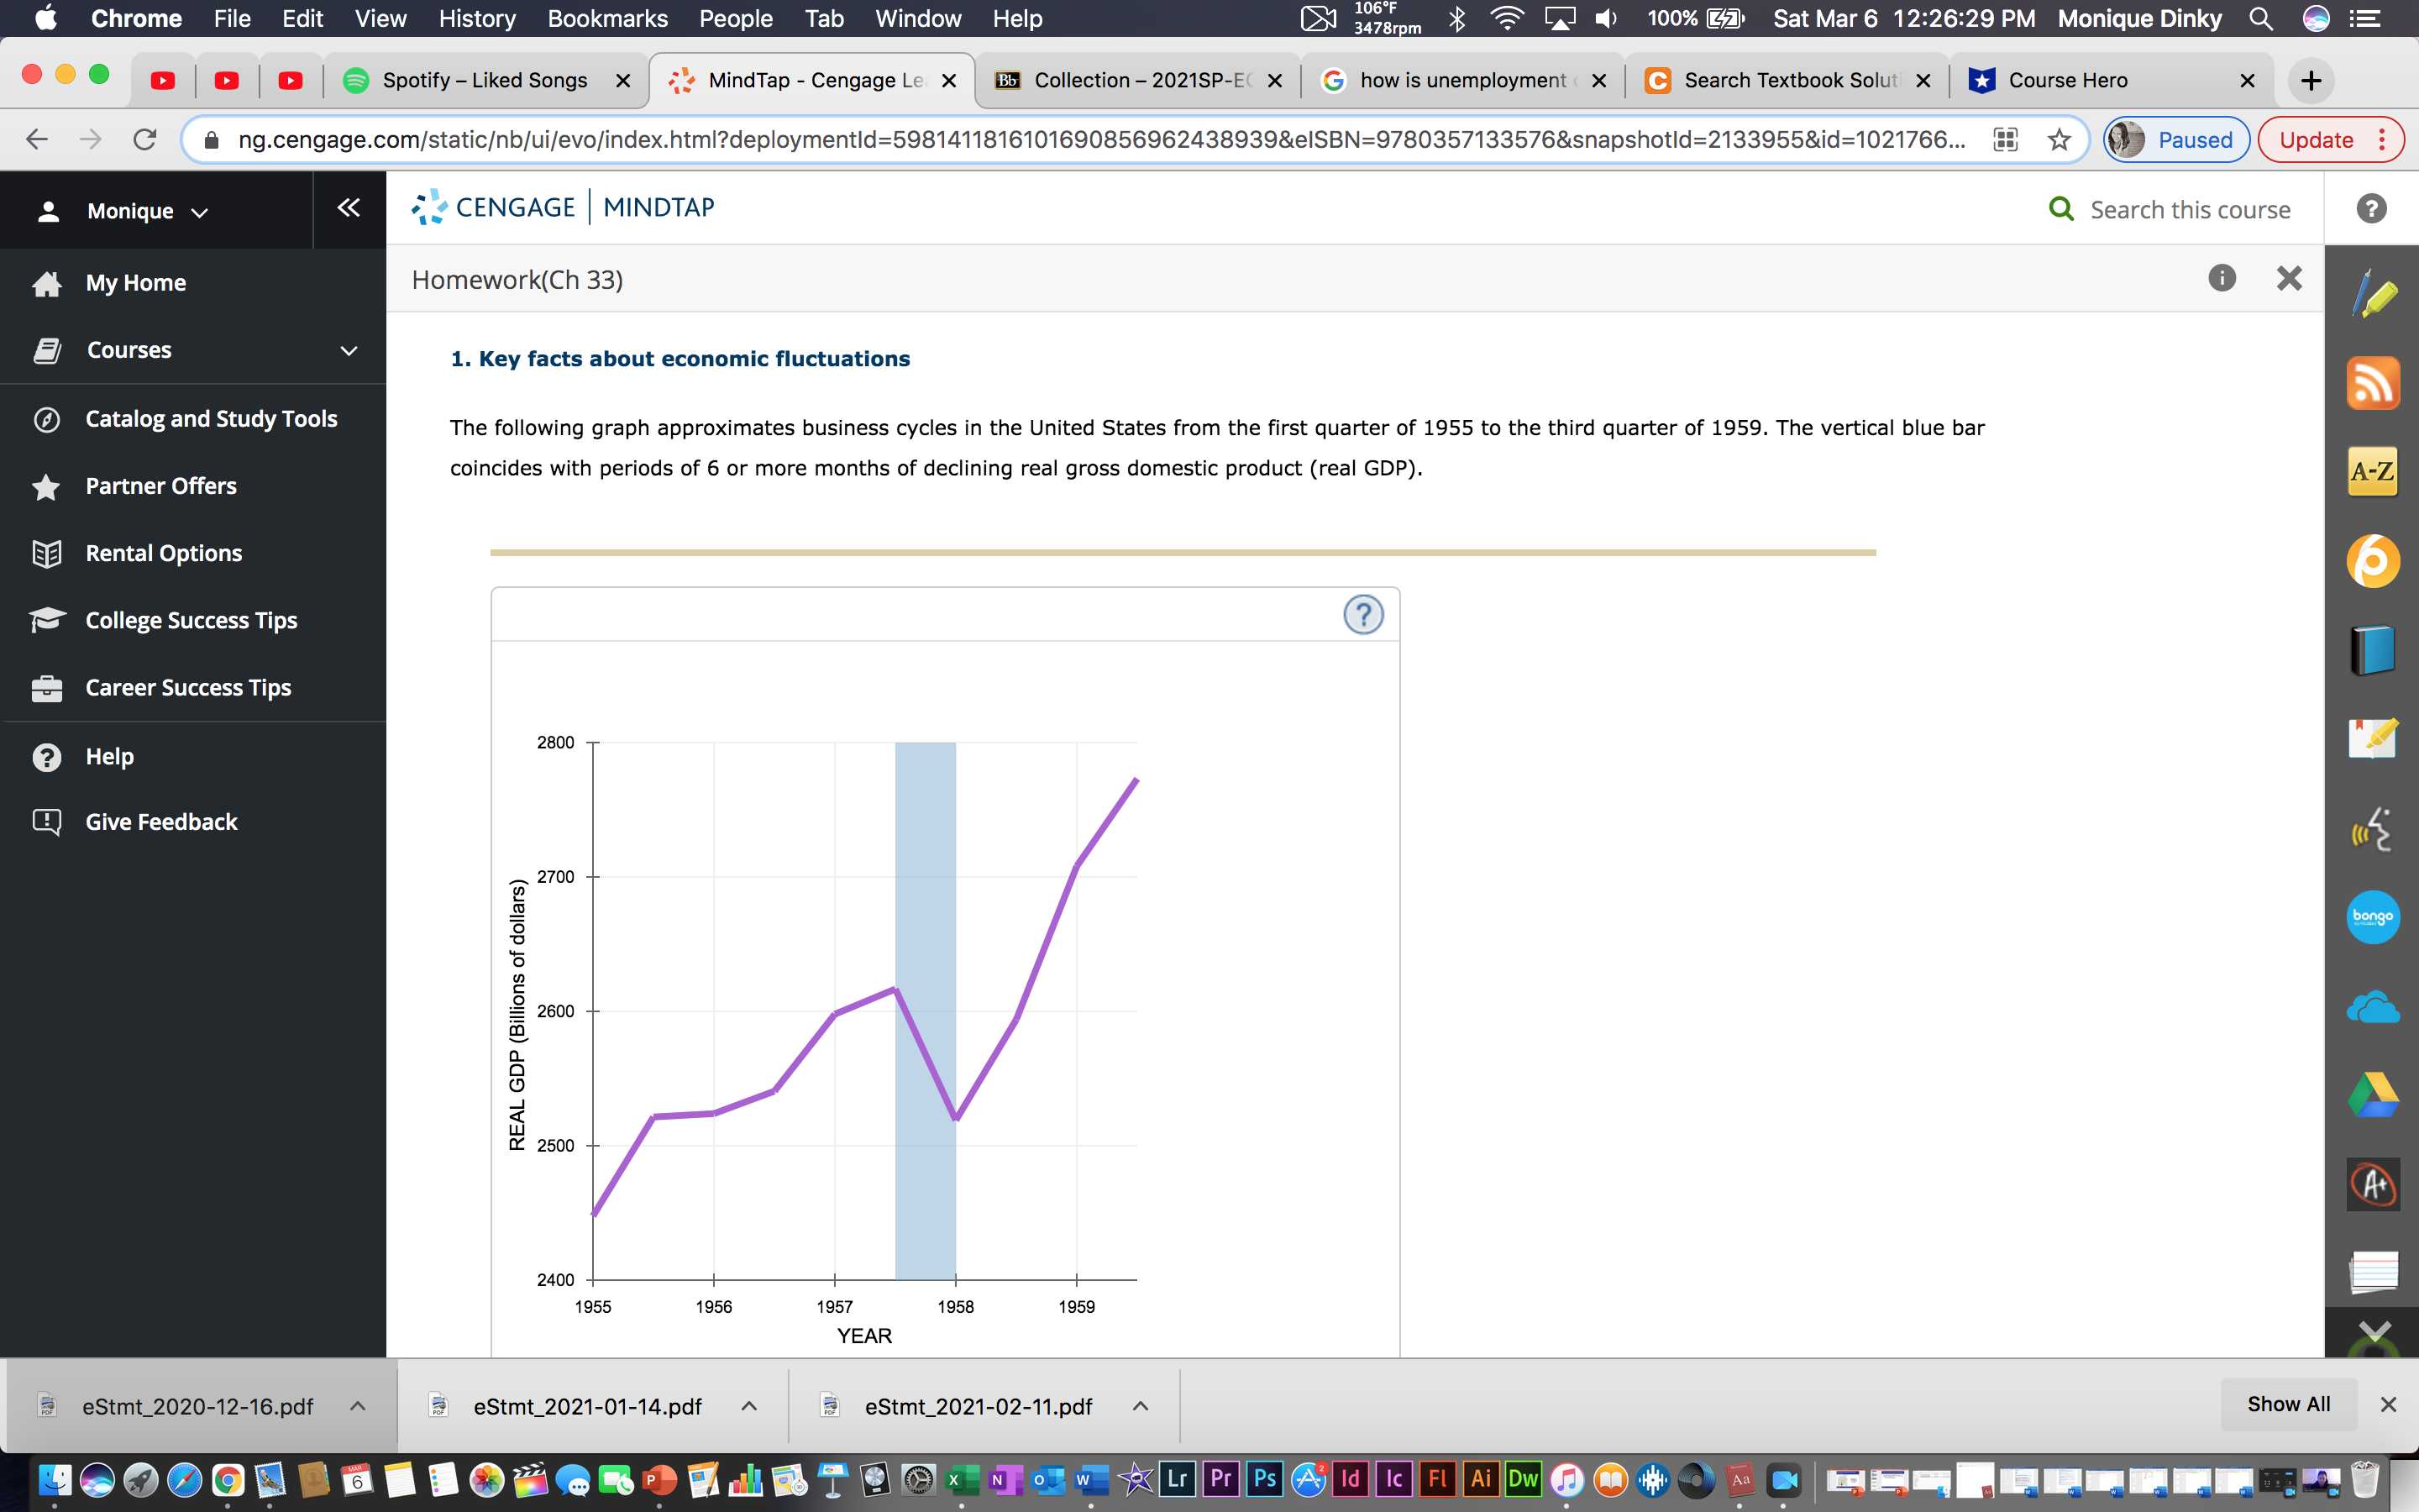The width and height of the screenshot is (2419, 1512).
Task: Click Show All downloads button
Action: [2288, 1404]
